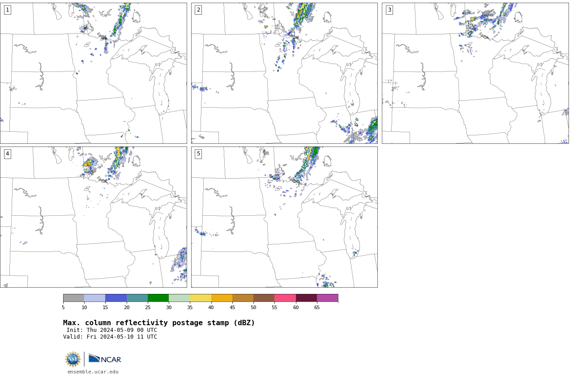Click the panel number 1 label
Screen dimensions: 573x377
[x=7, y=10]
